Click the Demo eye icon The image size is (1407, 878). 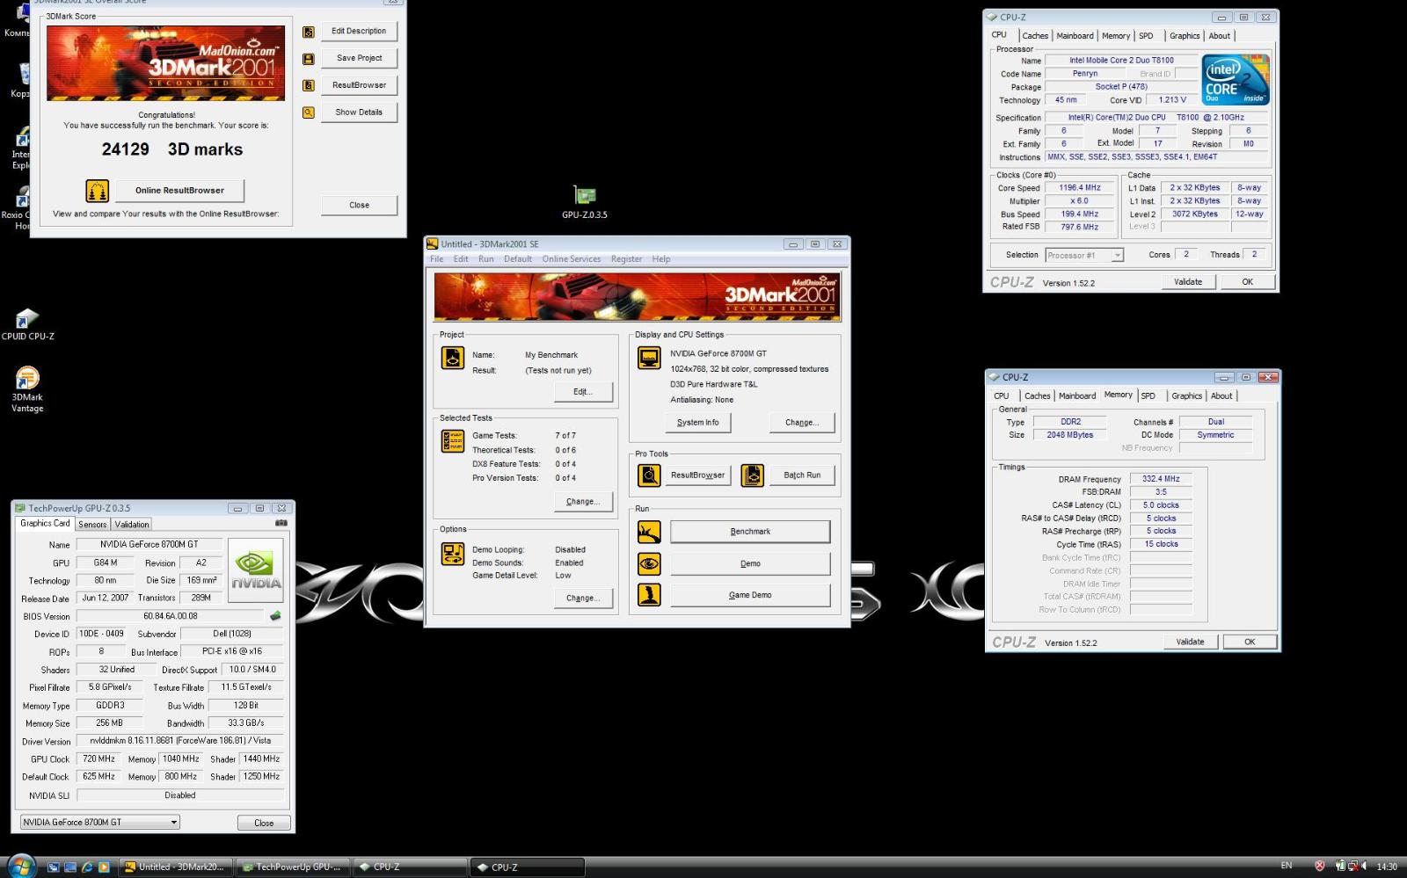coord(650,563)
